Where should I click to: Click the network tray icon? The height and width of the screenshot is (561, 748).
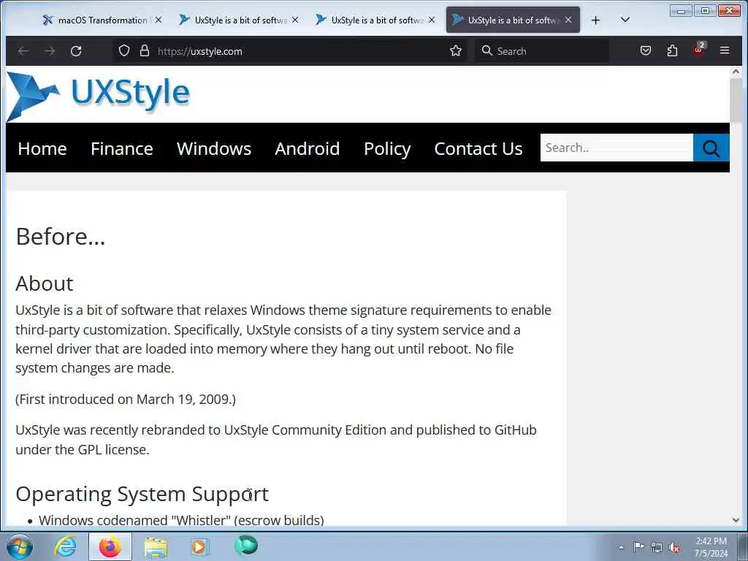coord(657,548)
